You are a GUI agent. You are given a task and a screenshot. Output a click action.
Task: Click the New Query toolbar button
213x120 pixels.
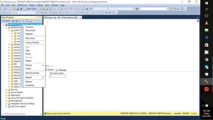[30, 9]
